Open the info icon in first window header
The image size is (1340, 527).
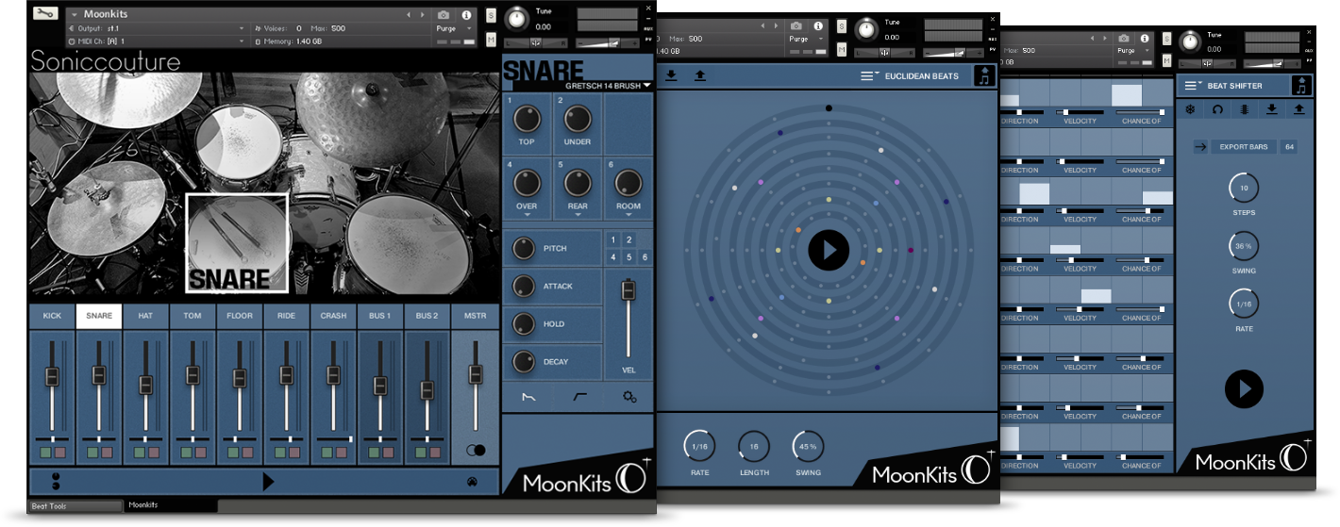tap(466, 15)
